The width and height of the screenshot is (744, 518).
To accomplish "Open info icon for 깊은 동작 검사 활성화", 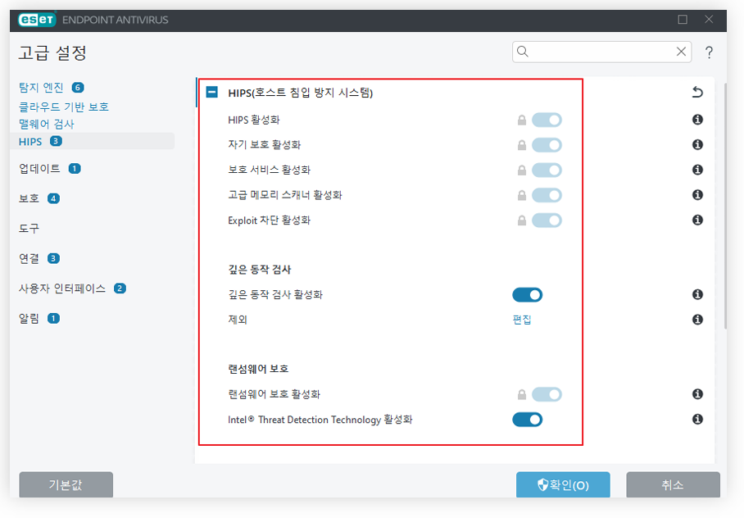I will pos(697,295).
